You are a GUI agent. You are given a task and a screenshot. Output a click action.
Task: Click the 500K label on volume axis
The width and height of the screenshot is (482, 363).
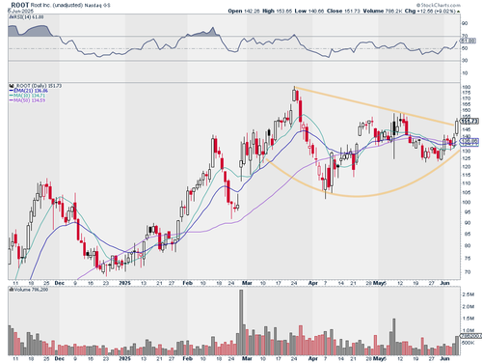pyautogui.click(x=469, y=343)
